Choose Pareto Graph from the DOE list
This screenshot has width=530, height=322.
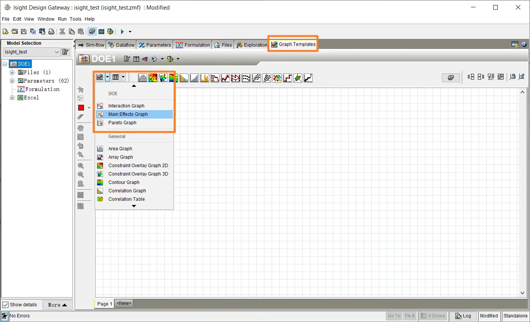tap(122, 123)
